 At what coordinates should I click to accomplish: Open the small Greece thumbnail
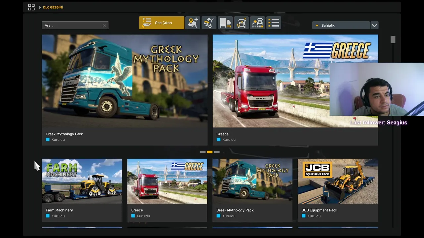click(167, 181)
